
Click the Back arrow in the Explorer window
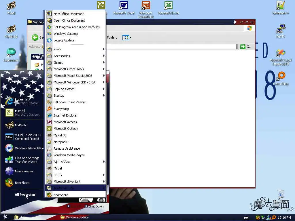point(35,37)
